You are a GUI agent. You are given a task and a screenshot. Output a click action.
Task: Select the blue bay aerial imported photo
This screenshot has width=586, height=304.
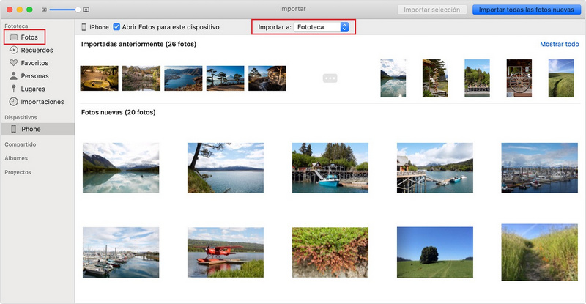pos(183,78)
